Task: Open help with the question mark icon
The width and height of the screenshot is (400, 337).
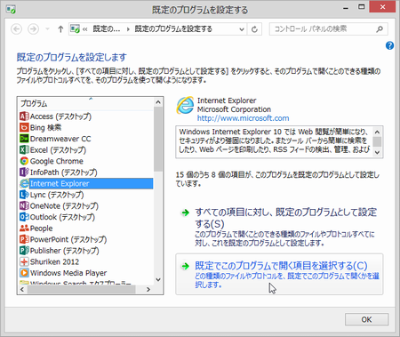Action: coord(389,45)
